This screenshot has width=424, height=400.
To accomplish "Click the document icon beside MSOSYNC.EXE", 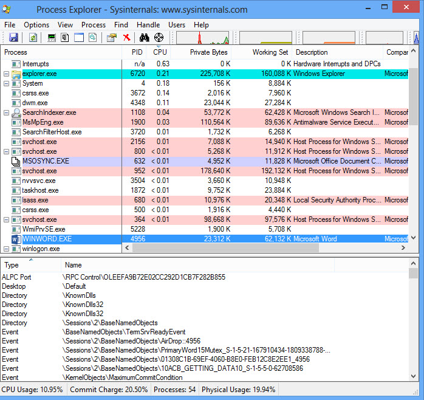I will coord(16,161).
